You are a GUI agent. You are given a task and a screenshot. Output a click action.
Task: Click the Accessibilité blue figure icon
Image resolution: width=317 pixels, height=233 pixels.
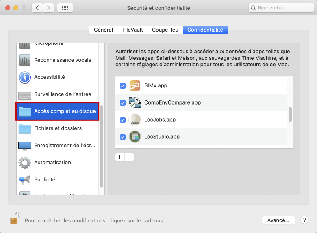pyautogui.click(x=25, y=77)
